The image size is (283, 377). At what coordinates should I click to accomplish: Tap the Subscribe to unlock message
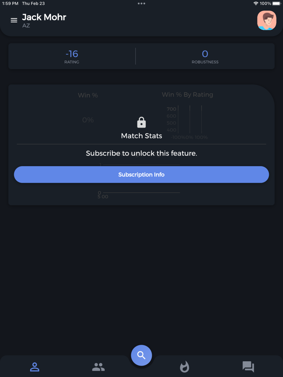pos(141,153)
